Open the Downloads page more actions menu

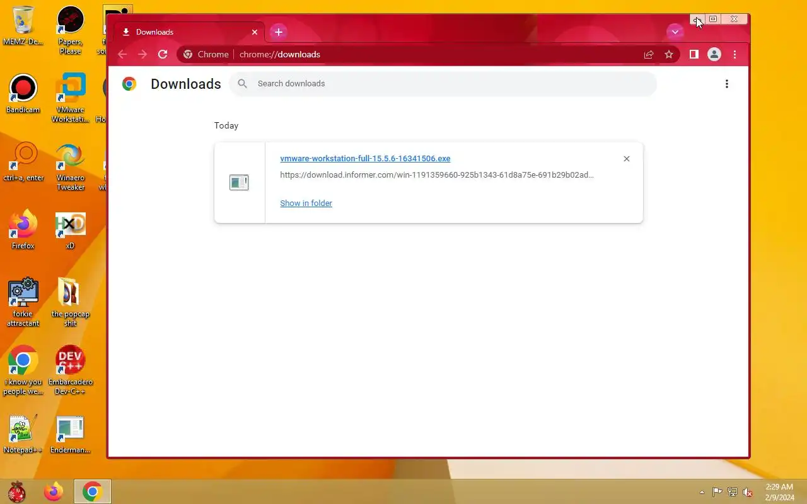coord(727,84)
